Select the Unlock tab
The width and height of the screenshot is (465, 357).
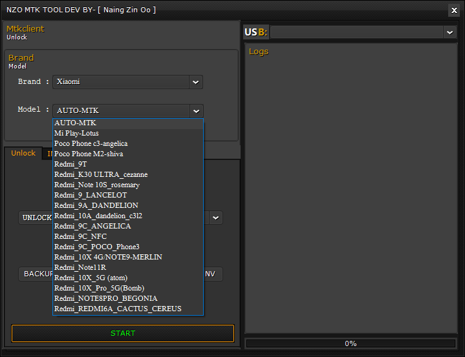[23, 153]
